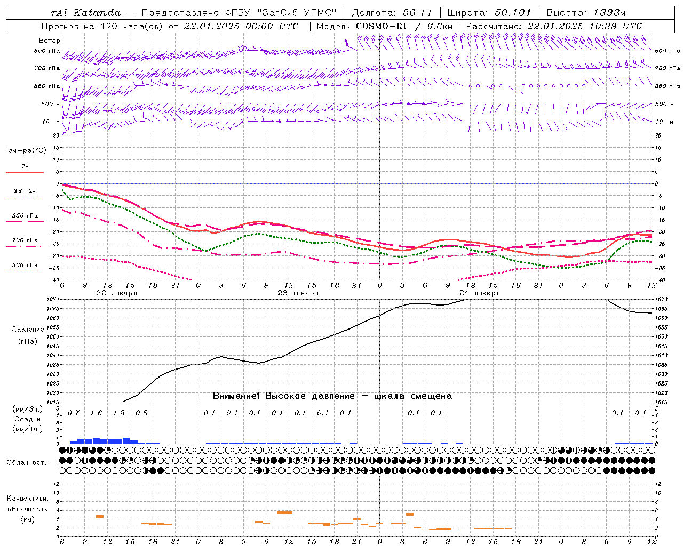Screen dimensions: 683x546
Task: Select the forecast start 22.01.2025 06:00 UTC text
Action: pyautogui.click(x=241, y=26)
